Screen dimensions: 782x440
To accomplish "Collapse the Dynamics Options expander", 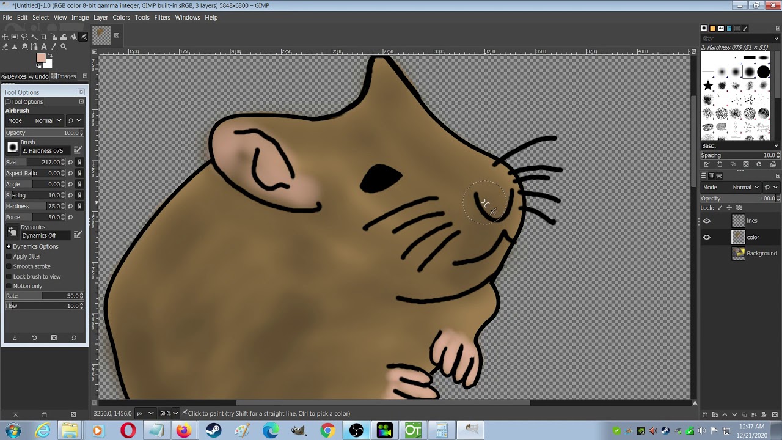I will tap(9, 246).
